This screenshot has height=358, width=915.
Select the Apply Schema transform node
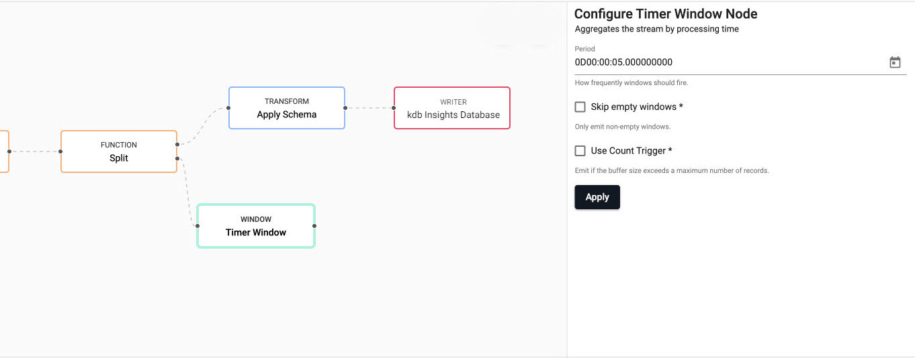pyautogui.click(x=286, y=108)
